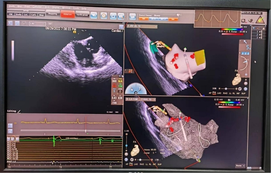Click the camera snapshot icon in the toolbar
271x173 pixels.
pos(113,16)
